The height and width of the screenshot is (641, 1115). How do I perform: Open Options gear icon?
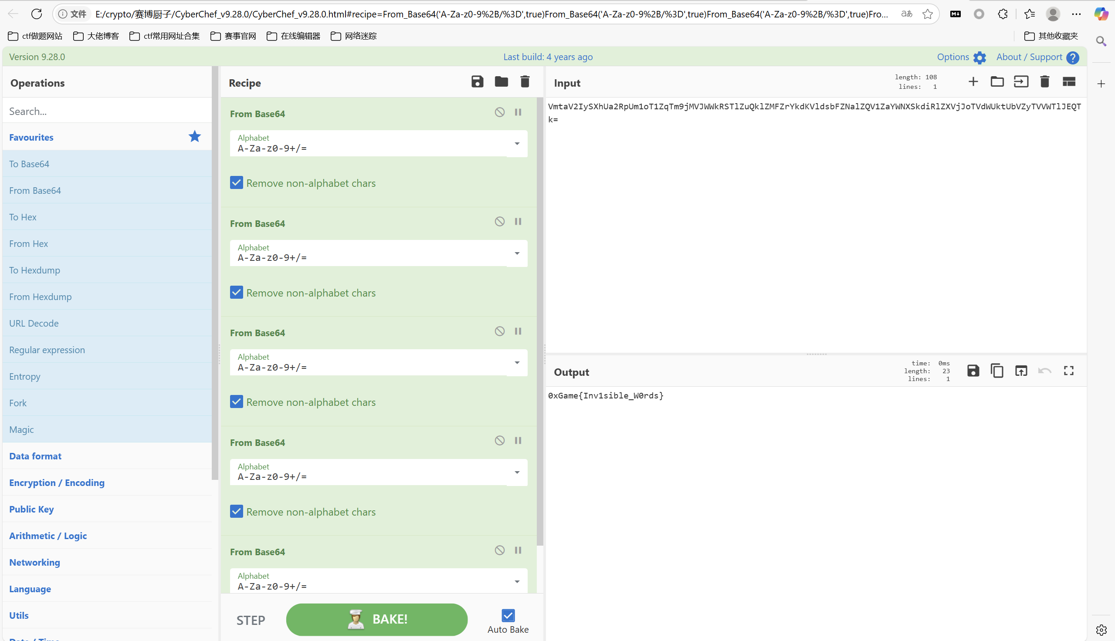[x=979, y=57]
